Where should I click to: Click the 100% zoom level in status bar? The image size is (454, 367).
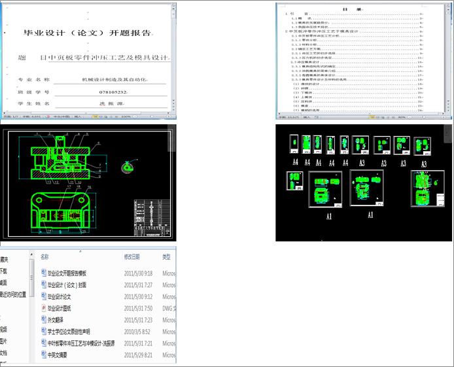(x=126, y=116)
